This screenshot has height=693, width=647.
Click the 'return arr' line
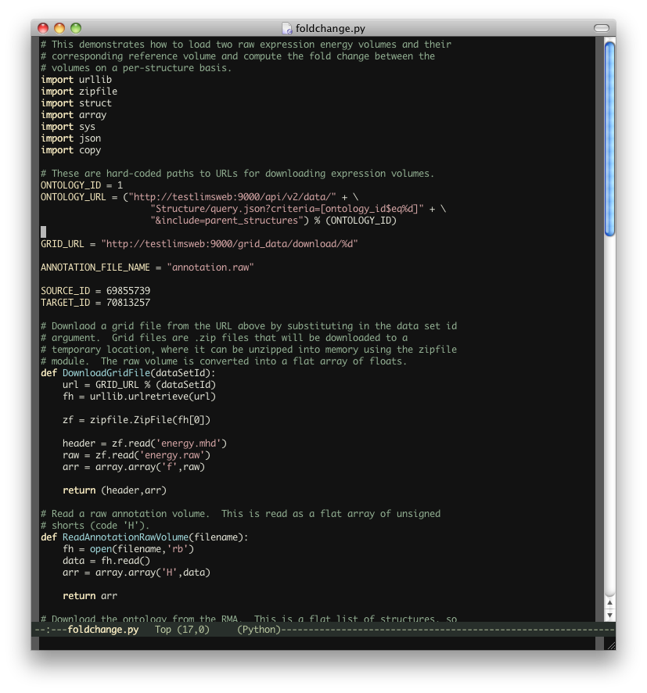[x=90, y=596]
